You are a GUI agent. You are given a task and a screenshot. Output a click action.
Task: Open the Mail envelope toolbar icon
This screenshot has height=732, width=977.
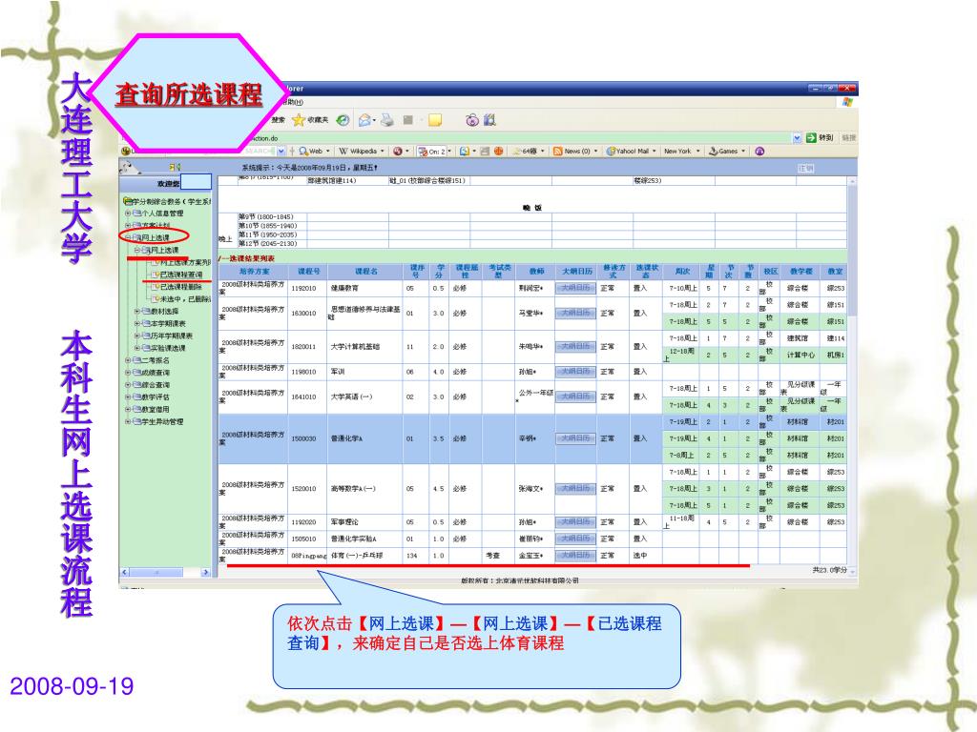pos(365,120)
